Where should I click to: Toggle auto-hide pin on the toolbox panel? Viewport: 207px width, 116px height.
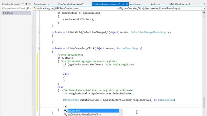tap(26, 4)
